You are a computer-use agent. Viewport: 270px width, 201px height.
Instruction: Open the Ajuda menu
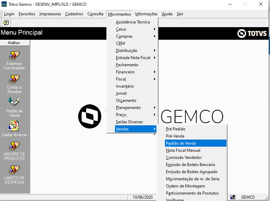167,14
